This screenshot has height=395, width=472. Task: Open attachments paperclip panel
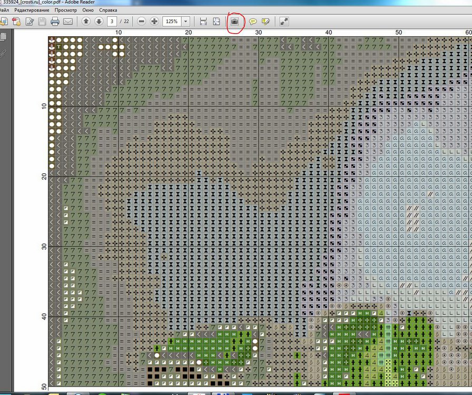[x=4, y=53]
